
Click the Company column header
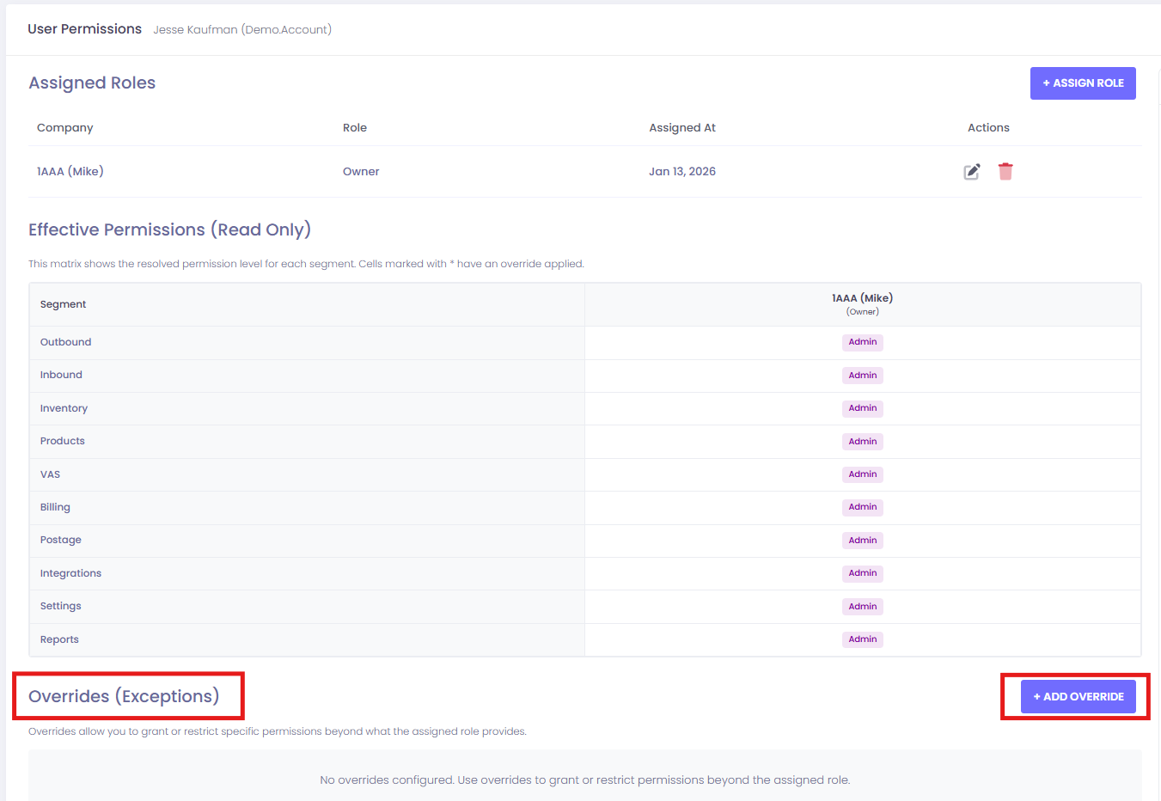coord(64,128)
